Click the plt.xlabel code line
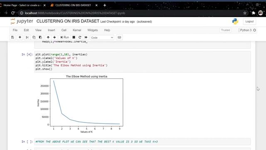This screenshot has width=266, height=150. coord(57,58)
